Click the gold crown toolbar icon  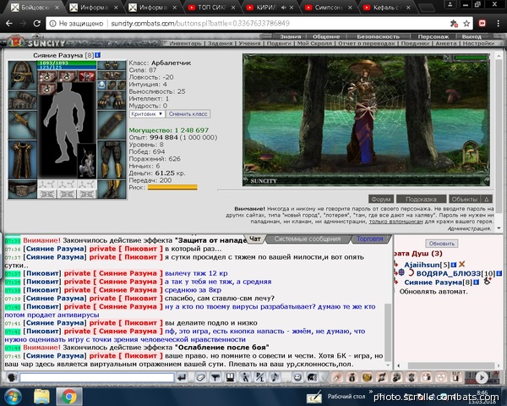pos(367,377)
